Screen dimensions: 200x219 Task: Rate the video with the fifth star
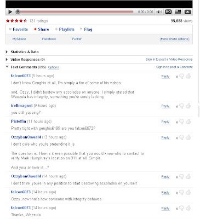[x=25, y=21]
